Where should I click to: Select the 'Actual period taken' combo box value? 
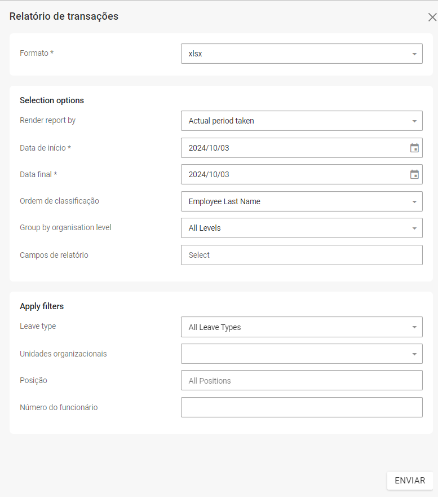pos(221,121)
